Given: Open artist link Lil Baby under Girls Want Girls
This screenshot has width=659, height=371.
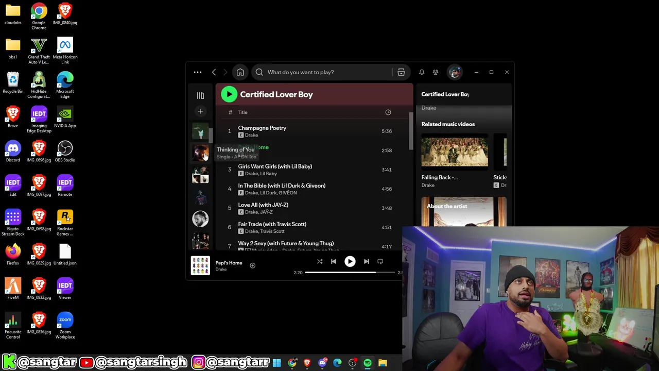Looking at the screenshot, I should point(268,174).
